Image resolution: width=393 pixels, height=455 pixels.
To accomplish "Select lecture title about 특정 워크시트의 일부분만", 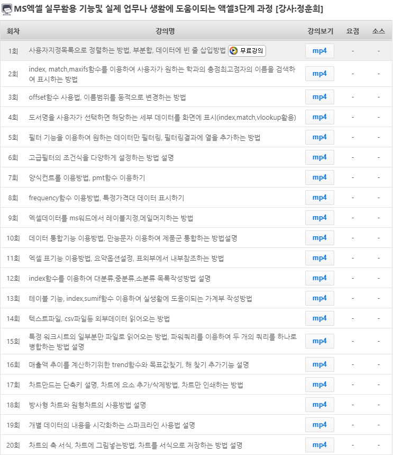I will point(162,342).
